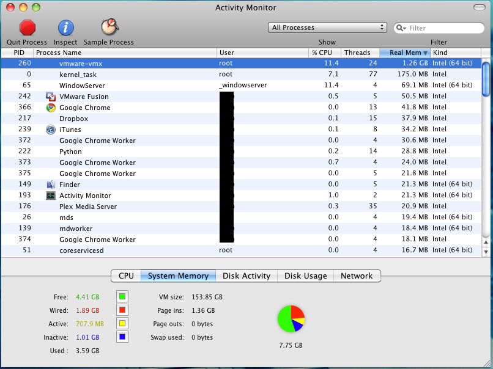Select the Python process row
The height and width of the screenshot is (369, 493).
[241, 151]
